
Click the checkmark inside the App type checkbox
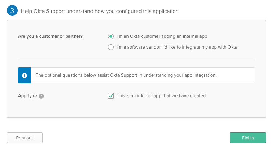click(x=111, y=96)
